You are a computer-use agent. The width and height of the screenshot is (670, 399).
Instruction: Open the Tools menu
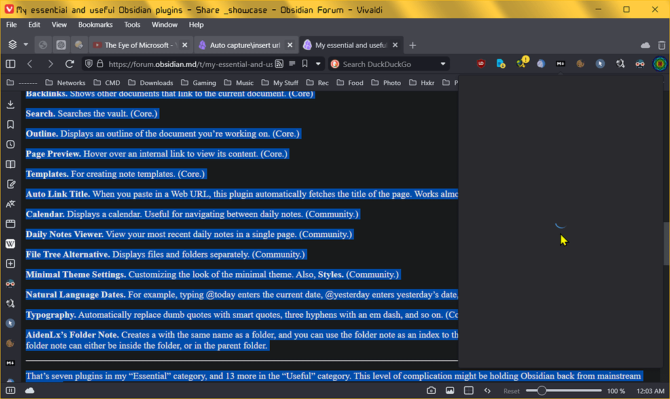pyautogui.click(x=132, y=24)
